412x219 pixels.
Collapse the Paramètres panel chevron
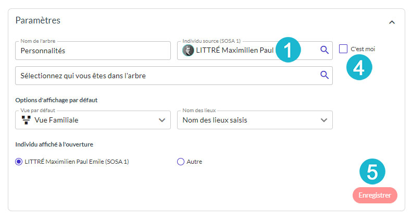(392, 22)
